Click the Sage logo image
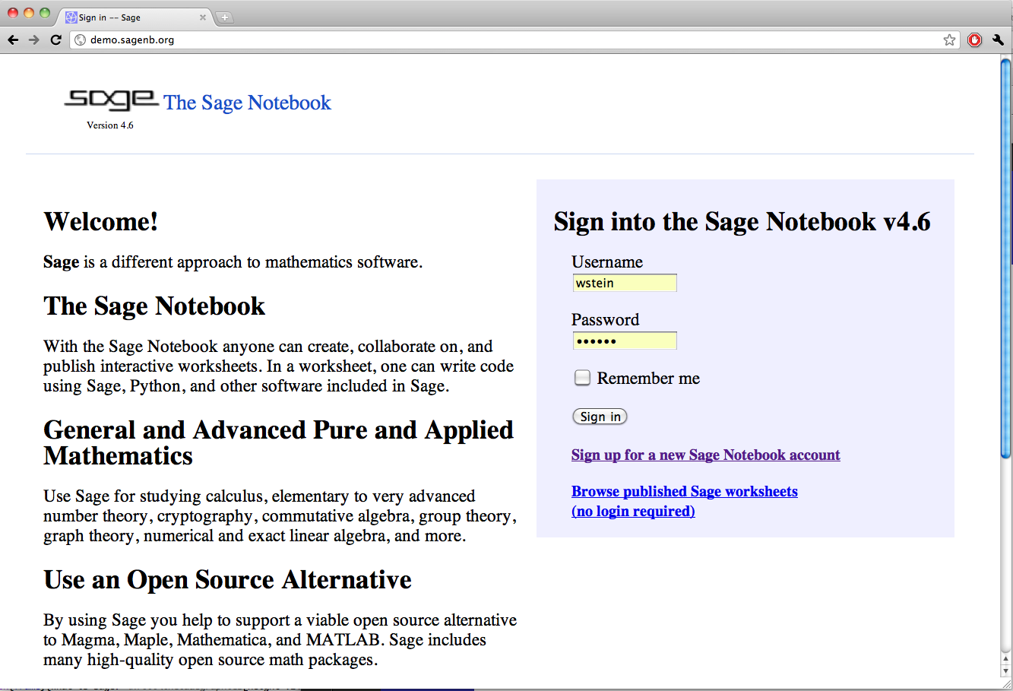This screenshot has height=691, width=1013. click(x=111, y=100)
